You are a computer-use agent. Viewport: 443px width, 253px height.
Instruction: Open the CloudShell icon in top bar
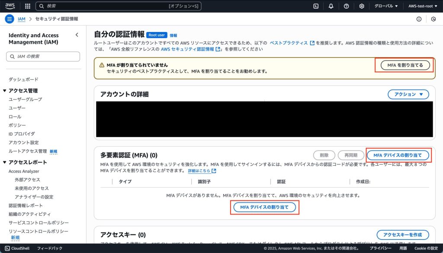[316, 6]
